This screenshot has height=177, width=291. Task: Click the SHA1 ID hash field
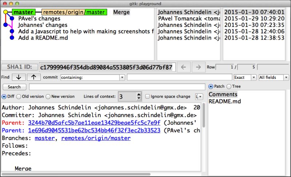point(107,67)
